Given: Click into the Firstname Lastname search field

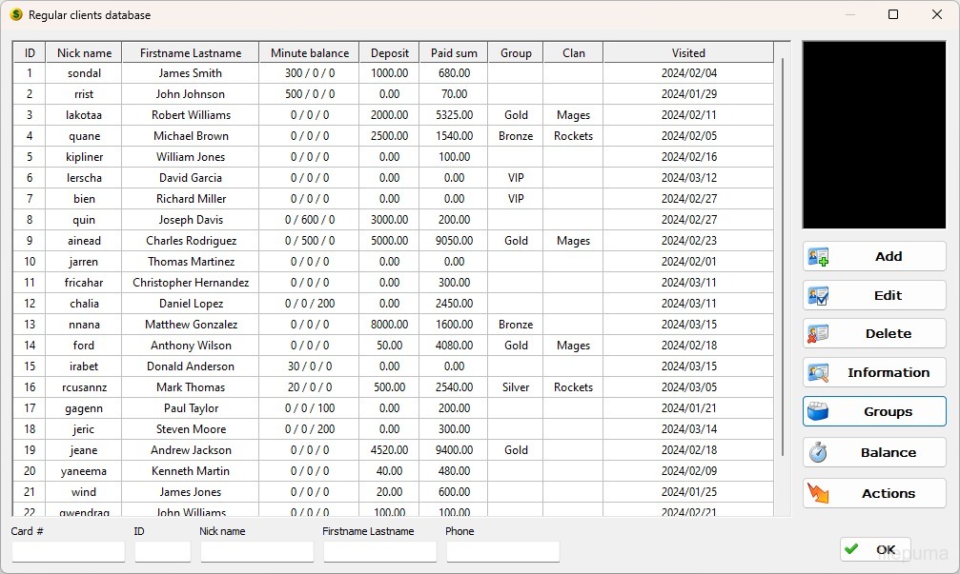Looking at the screenshot, I should point(379,552).
